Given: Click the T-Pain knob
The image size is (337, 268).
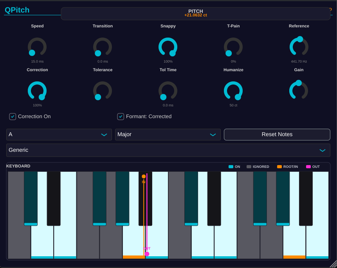Looking at the screenshot, I should click(233, 47).
